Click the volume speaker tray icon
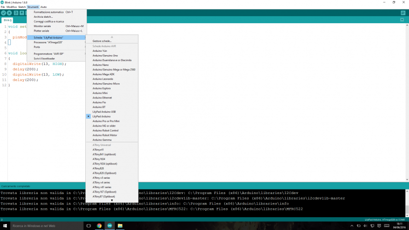This screenshot has width=409, height=230. (366, 226)
